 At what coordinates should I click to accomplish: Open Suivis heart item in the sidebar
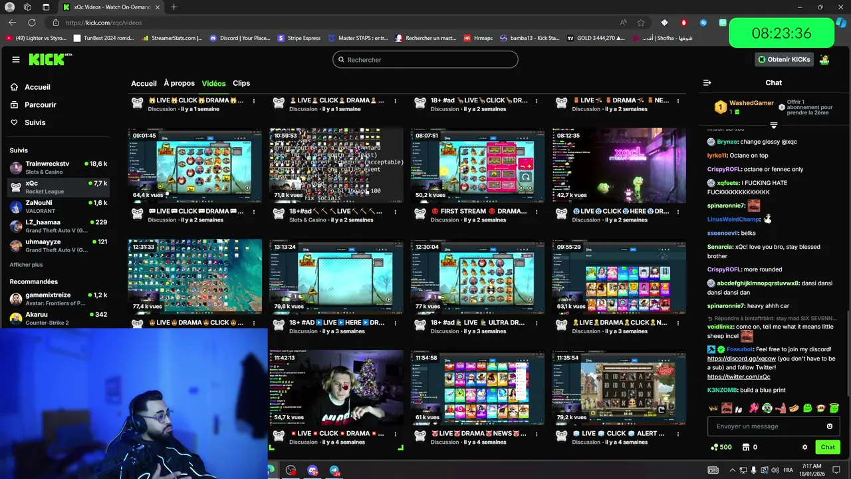[28, 122]
